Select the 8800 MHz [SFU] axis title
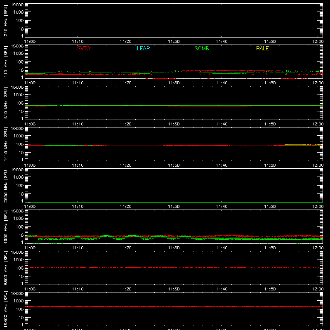Viewport: 330px width, 330px height. (x=5, y=268)
